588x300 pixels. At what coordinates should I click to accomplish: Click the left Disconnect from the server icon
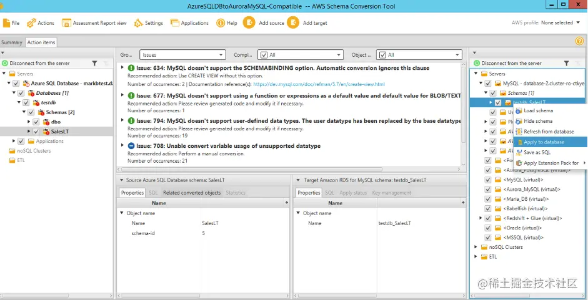(5, 63)
